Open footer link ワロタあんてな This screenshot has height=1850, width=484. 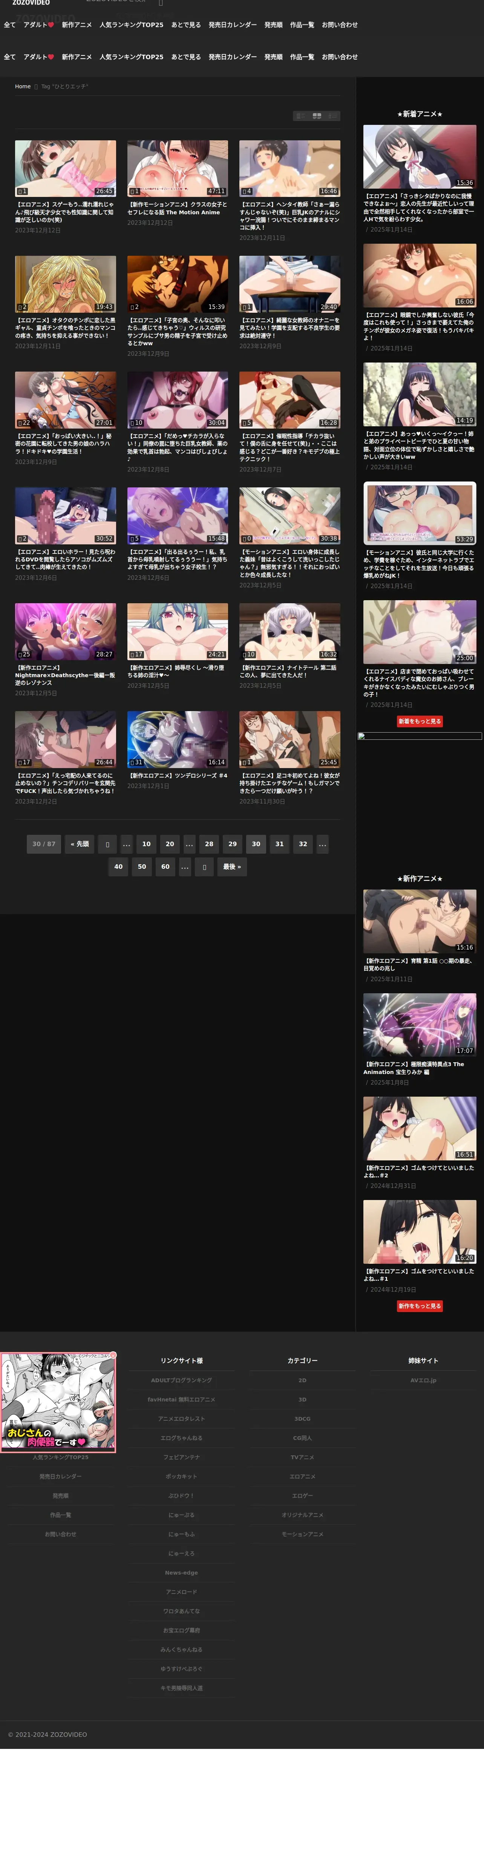click(182, 1611)
